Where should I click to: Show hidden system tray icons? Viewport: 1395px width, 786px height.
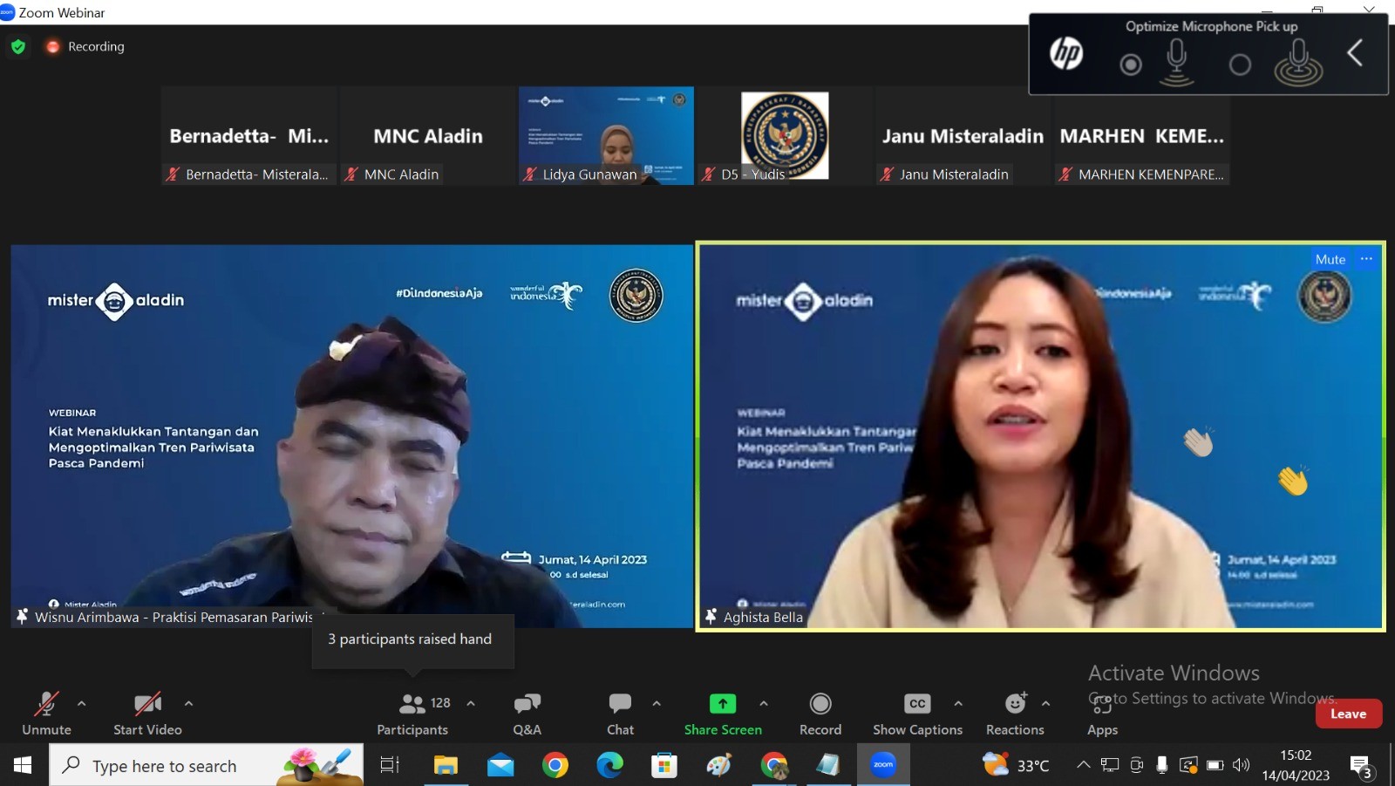[x=1083, y=765]
